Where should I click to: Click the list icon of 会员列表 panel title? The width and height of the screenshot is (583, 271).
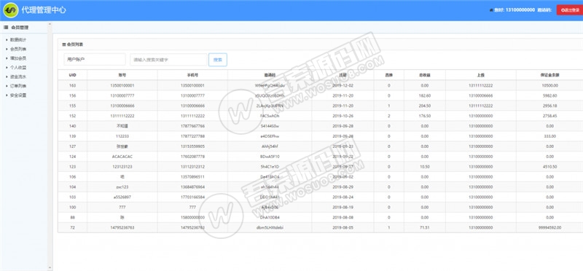click(64, 44)
